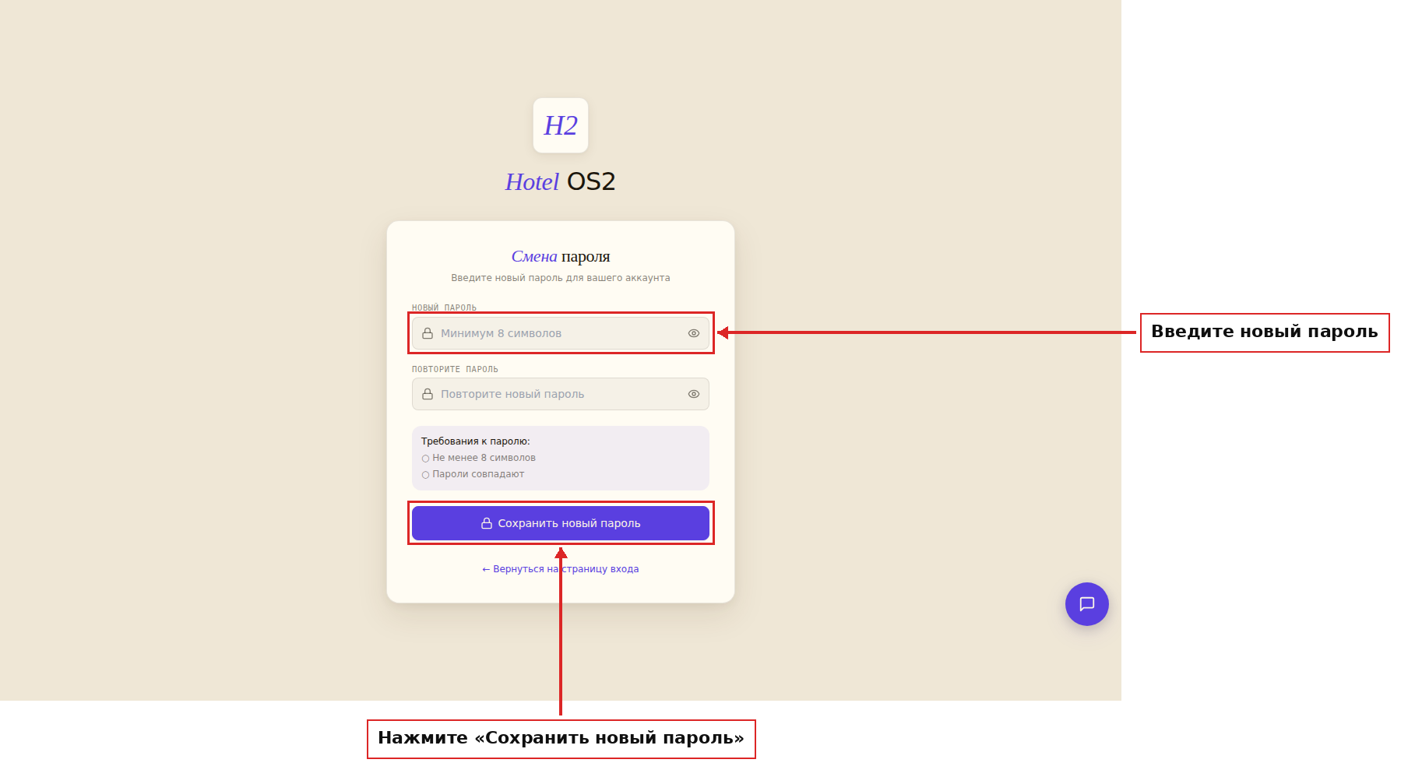Image resolution: width=1408 pixels, height=777 pixels.
Task: Show new password with eye icon
Action: tap(694, 333)
